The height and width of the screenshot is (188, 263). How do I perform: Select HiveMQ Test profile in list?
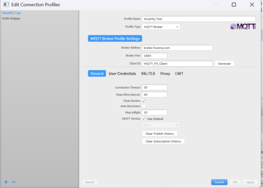(11, 13)
